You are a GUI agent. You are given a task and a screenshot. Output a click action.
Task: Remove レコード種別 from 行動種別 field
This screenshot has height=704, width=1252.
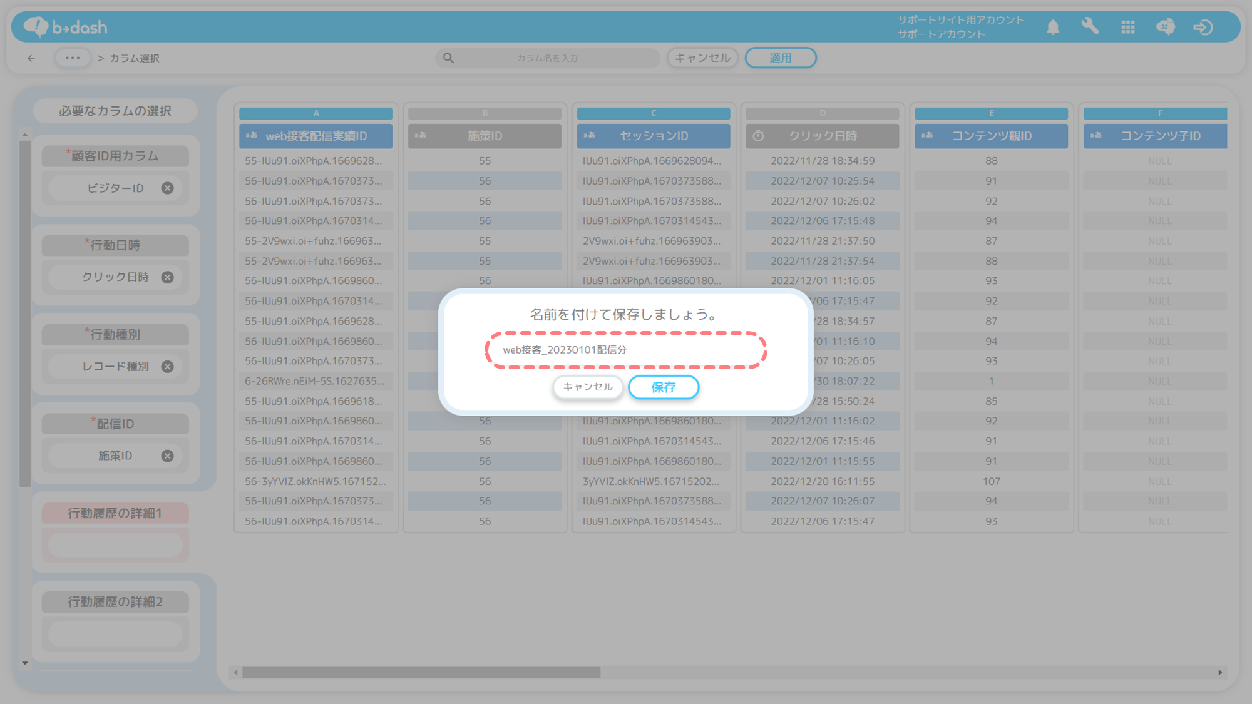(167, 367)
